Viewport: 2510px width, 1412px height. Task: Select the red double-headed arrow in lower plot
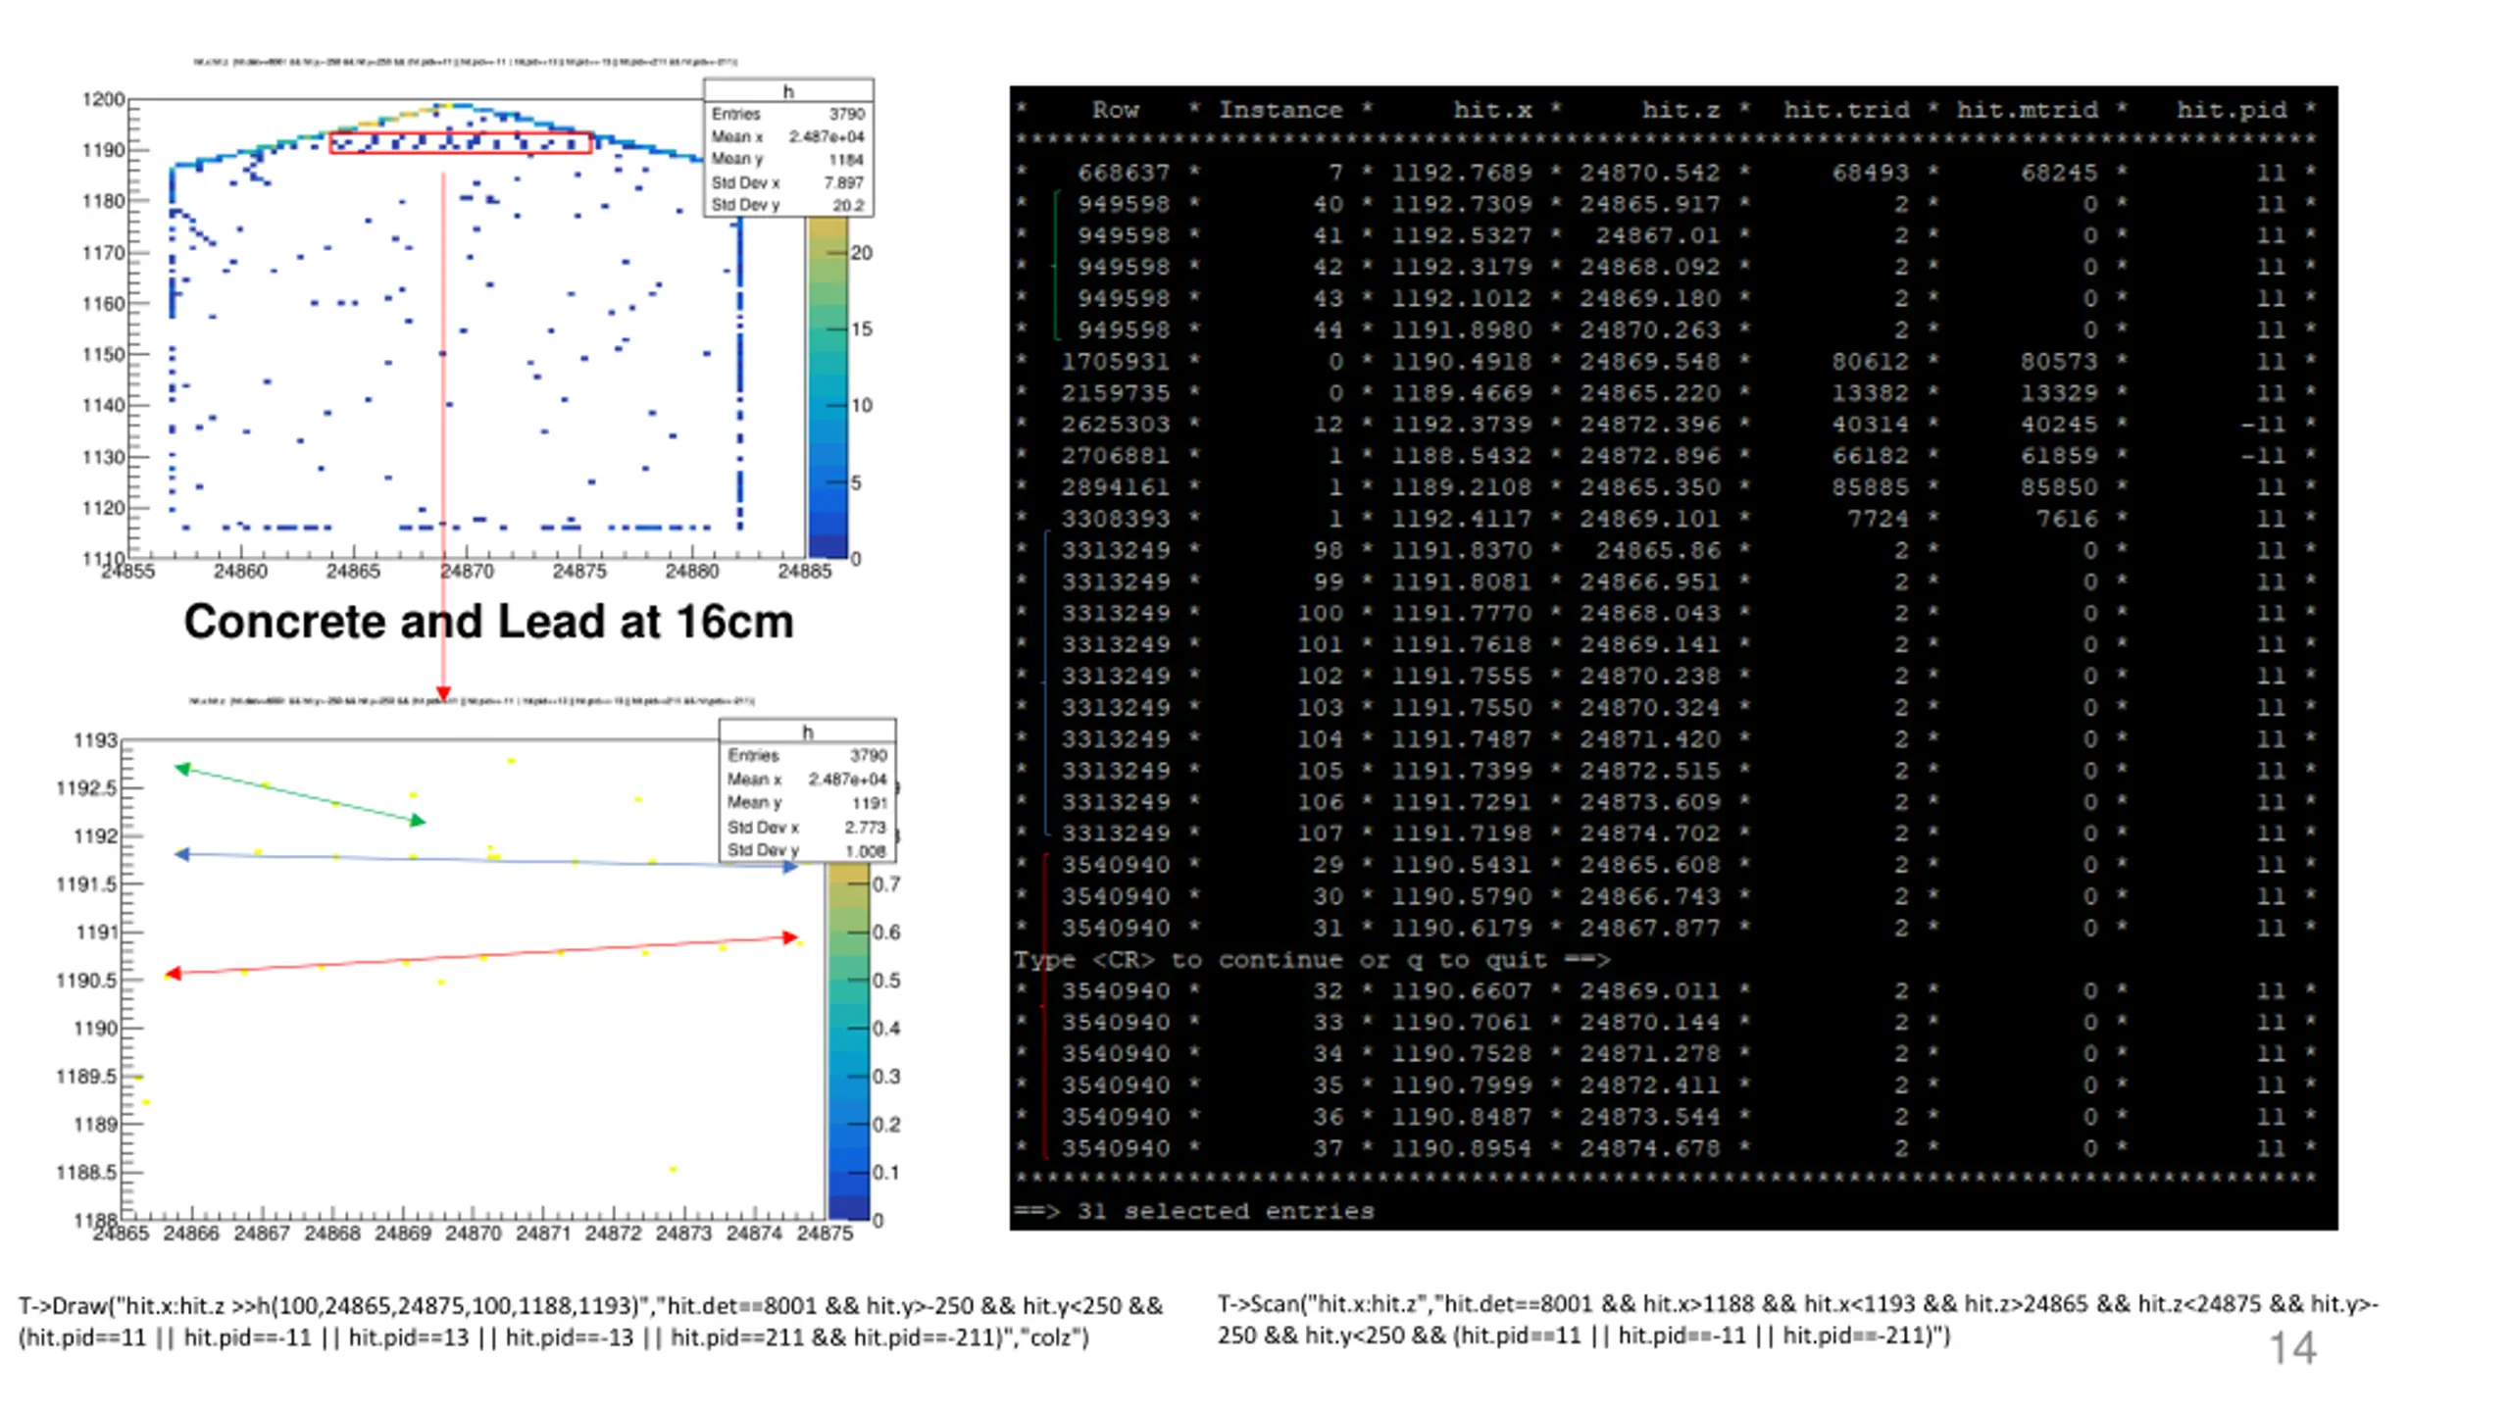point(481,955)
